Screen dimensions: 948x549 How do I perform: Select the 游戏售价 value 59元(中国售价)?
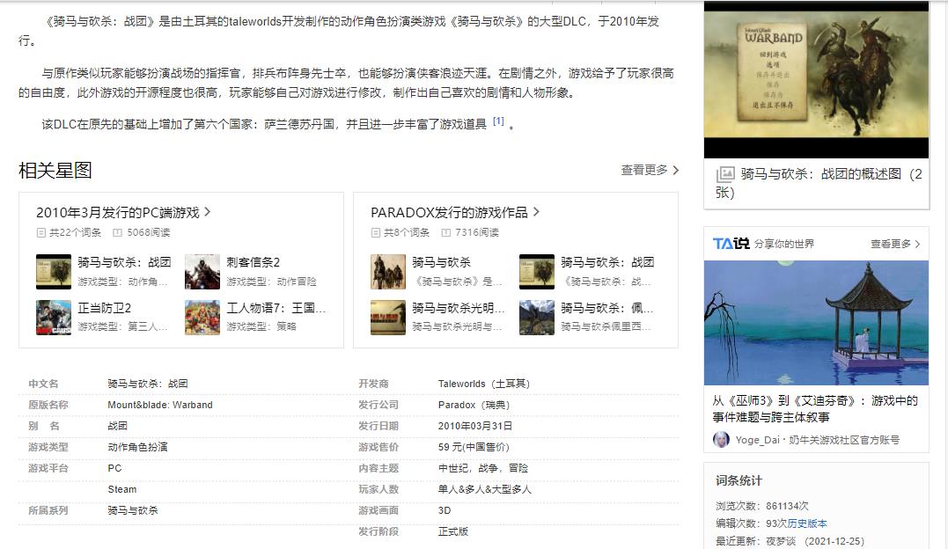pos(474,448)
